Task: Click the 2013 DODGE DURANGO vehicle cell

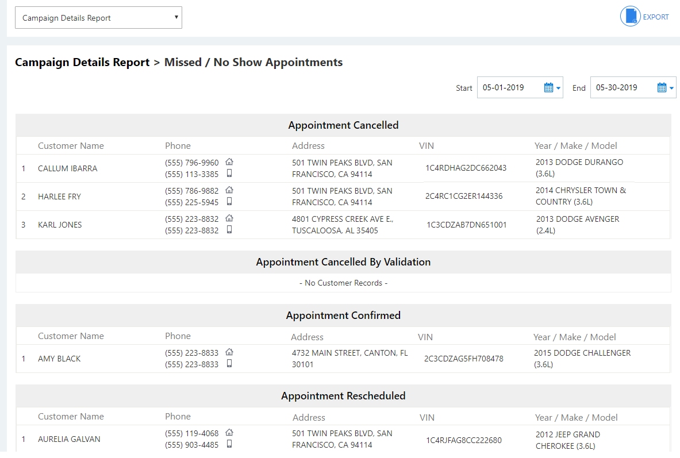Action: tap(579, 168)
